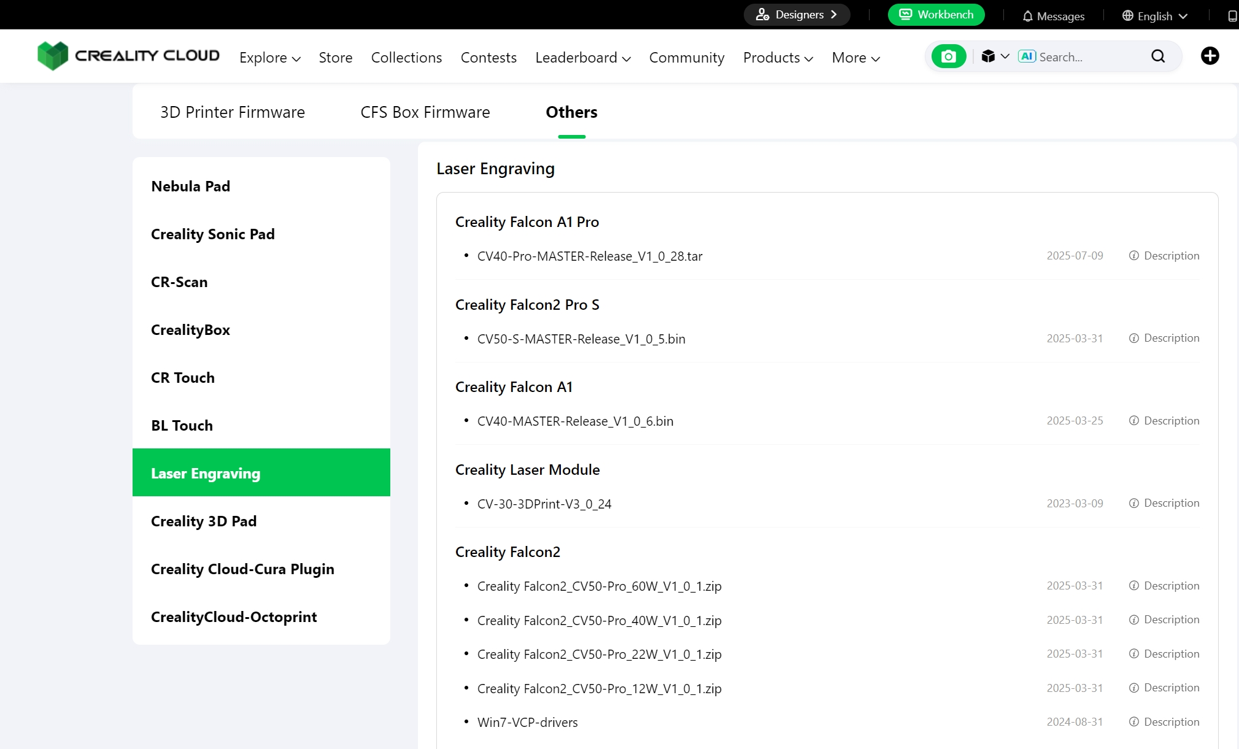Click info icon for Falcon2 40W zip

[x=1133, y=620]
